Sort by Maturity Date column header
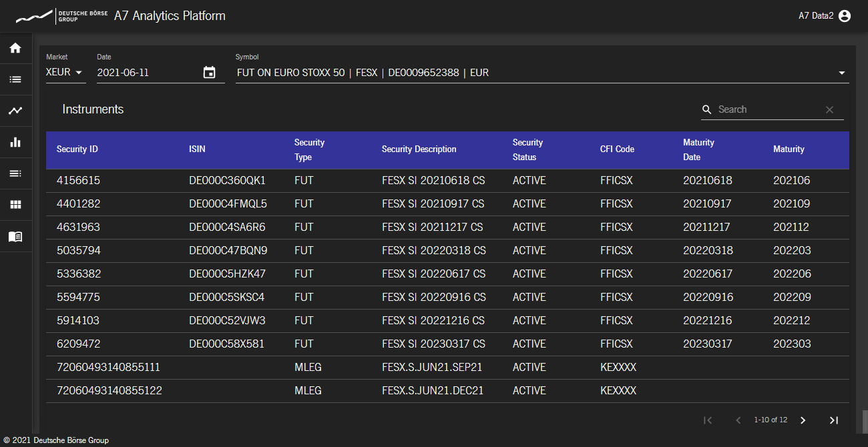868x447 pixels. (x=698, y=149)
